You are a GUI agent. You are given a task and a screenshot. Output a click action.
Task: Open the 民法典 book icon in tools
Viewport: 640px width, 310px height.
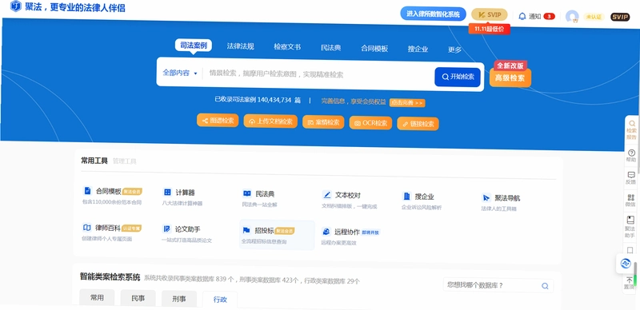247,193
